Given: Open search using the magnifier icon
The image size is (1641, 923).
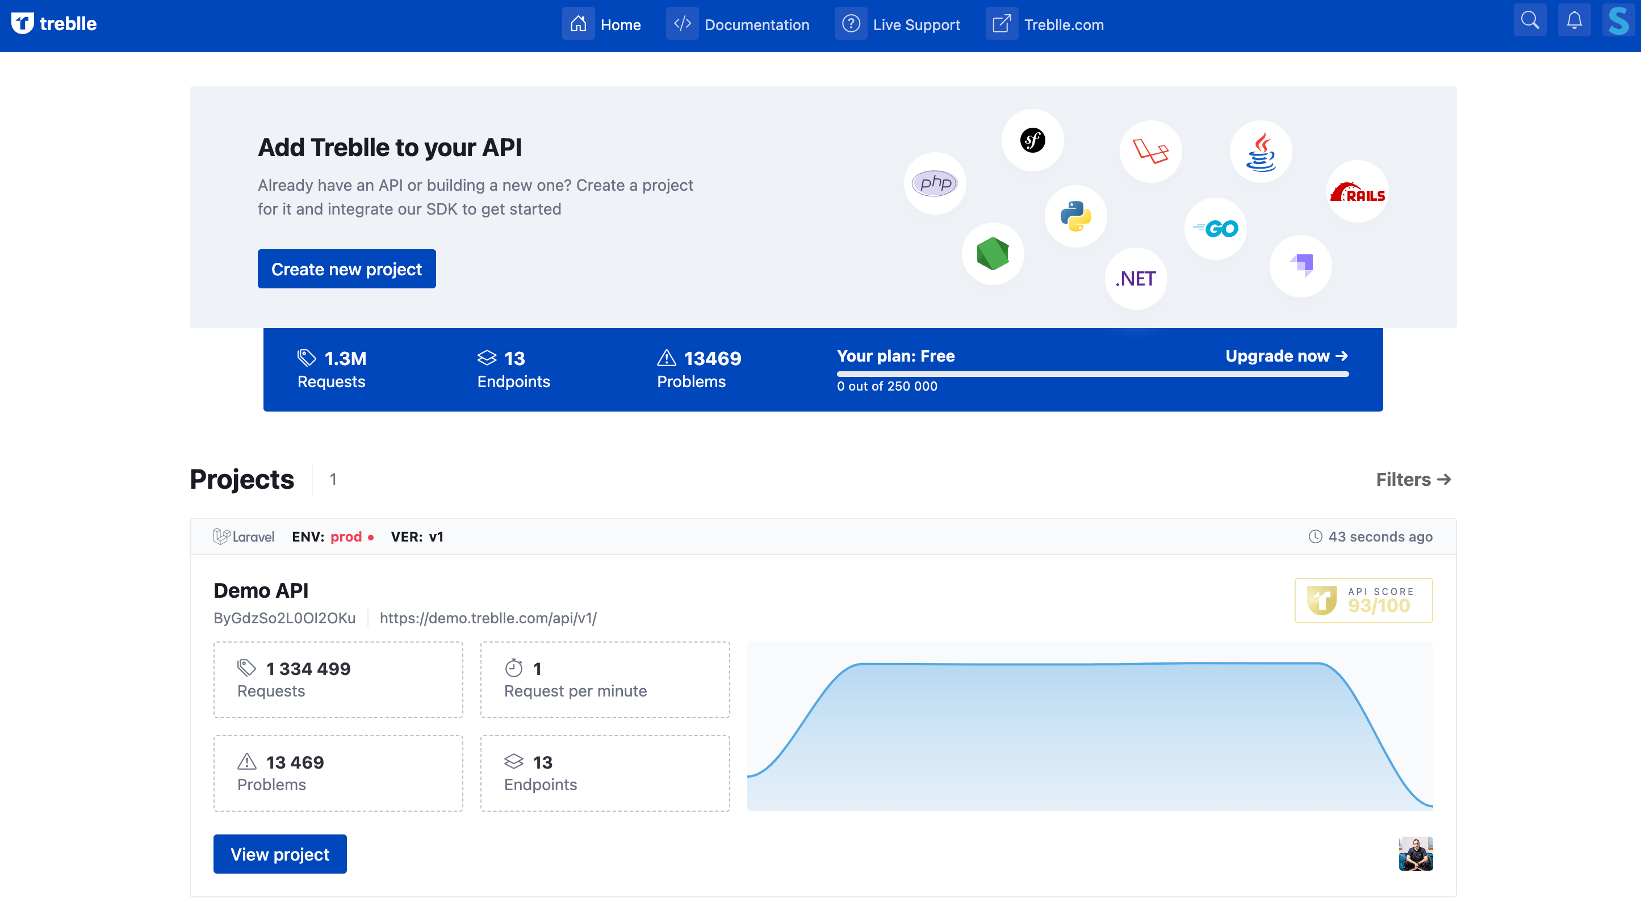Looking at the screenshot, I should (1530, 20).
